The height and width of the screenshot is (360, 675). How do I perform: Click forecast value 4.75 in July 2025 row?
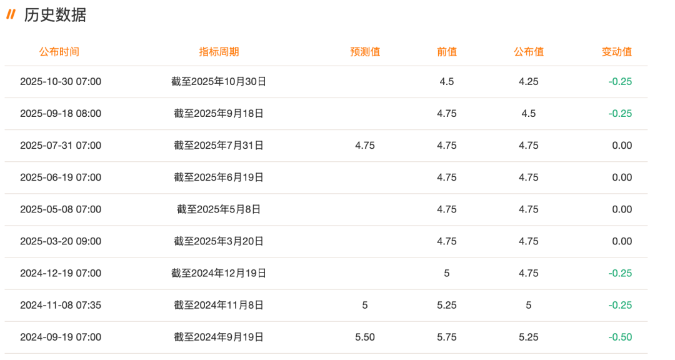365,146
